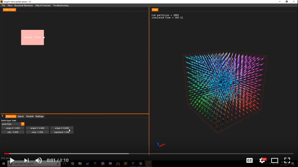Screen dimensions: 298x167
Task: Switch to the Export tab
Action: point(21,116)
